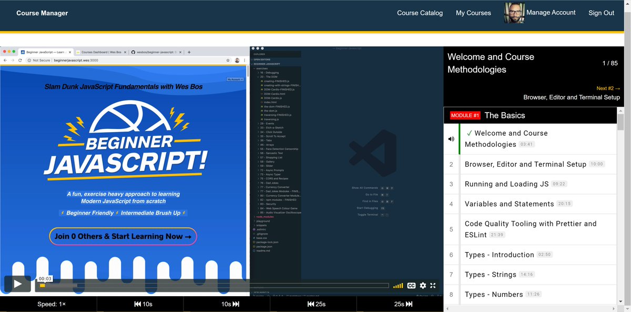Skip forward by 10s
This screenshot has height=312, width=631.
pyautogui.click(x=230, y=304)
